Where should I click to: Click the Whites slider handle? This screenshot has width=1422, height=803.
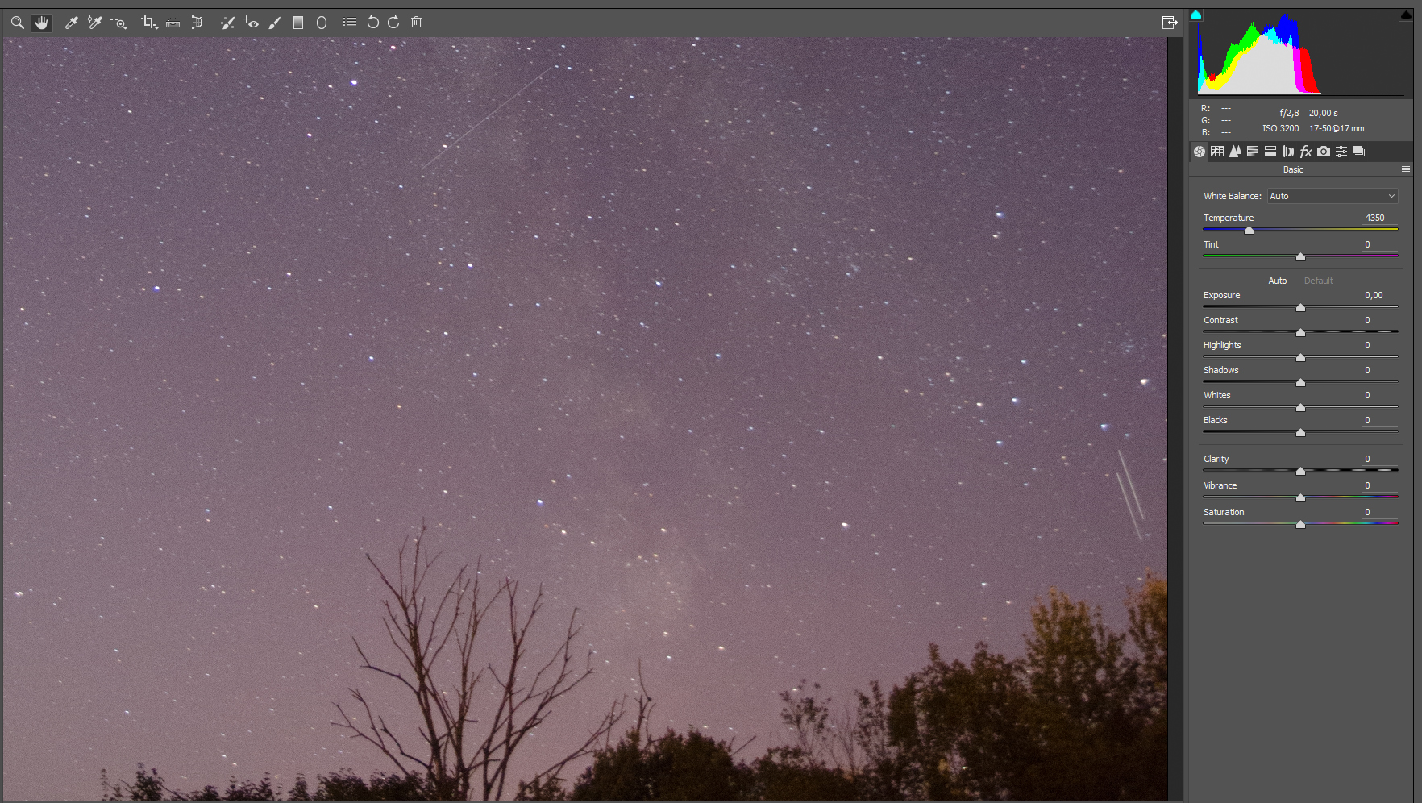point(1300,408)
